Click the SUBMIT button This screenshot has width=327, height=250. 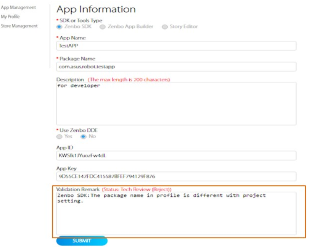82,241
